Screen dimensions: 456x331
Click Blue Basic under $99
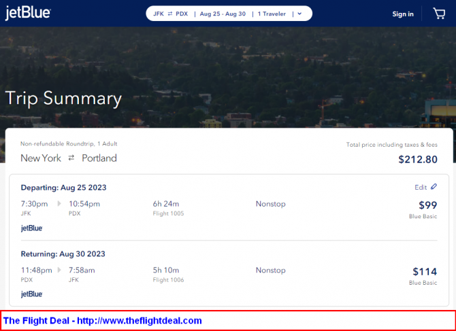click(x=423, y=216)
